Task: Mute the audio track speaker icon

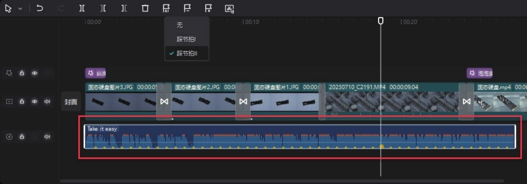Action: (47, 136)
